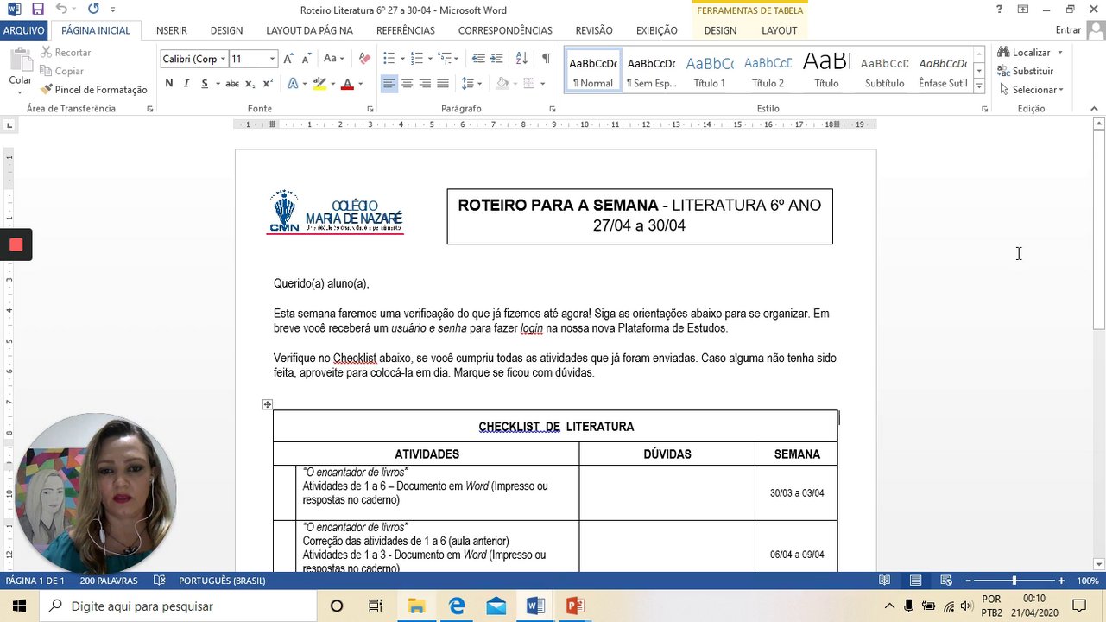Open the Selecionar dropdown
This screenshot has height=622, width=1106.
pyautogui.click(x=1032, y=90)
